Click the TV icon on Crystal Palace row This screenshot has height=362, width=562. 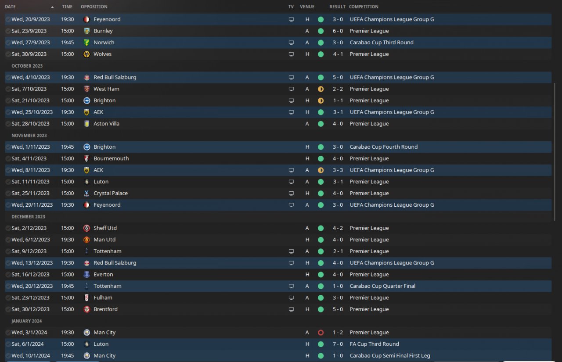(x=291, y=194)
